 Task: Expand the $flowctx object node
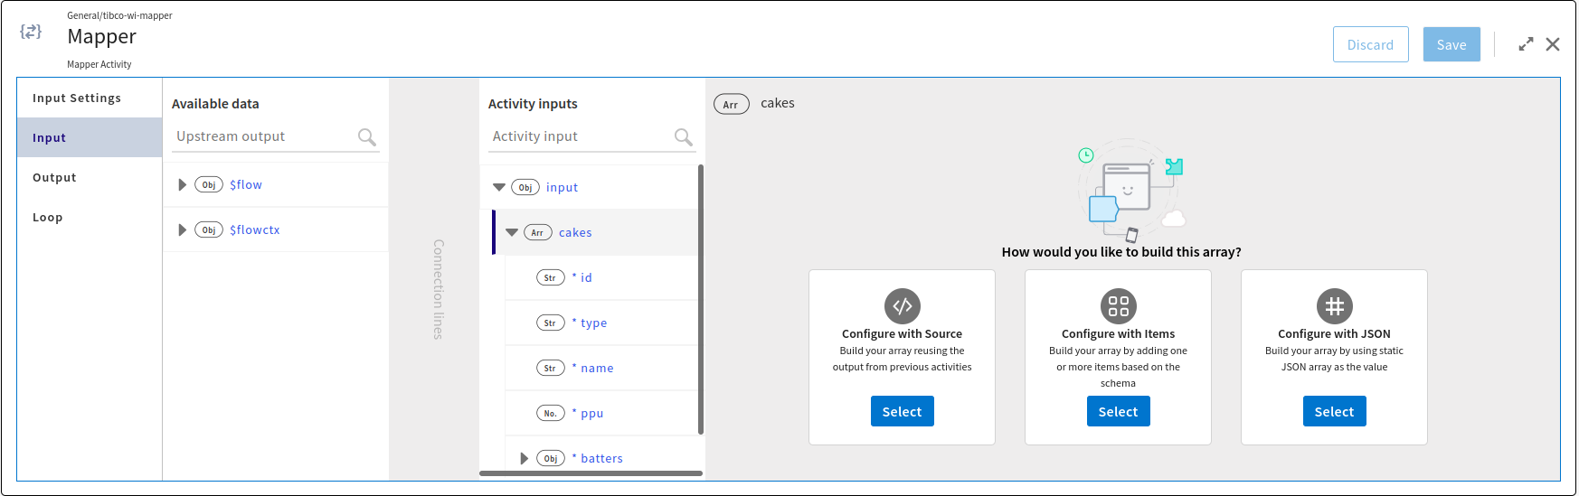pyautogui.click(x=182, y=229)
